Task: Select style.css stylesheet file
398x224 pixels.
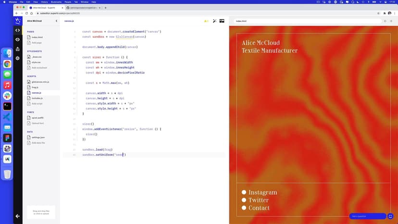Action: tap(36, 62)
